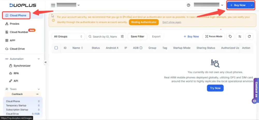Click the Subscription Startup stats row
259x120 pixels.
pos(23,110)
